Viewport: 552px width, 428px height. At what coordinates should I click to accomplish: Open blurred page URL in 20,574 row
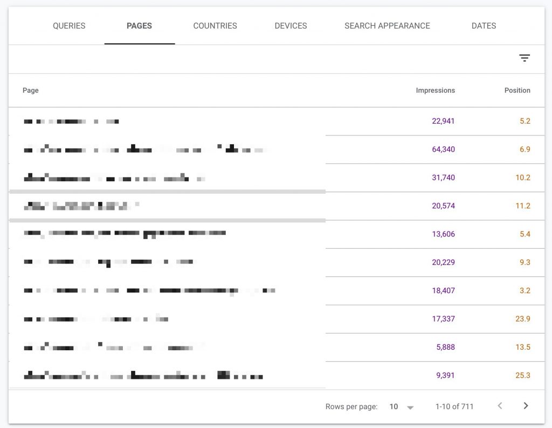pos(81,206)
